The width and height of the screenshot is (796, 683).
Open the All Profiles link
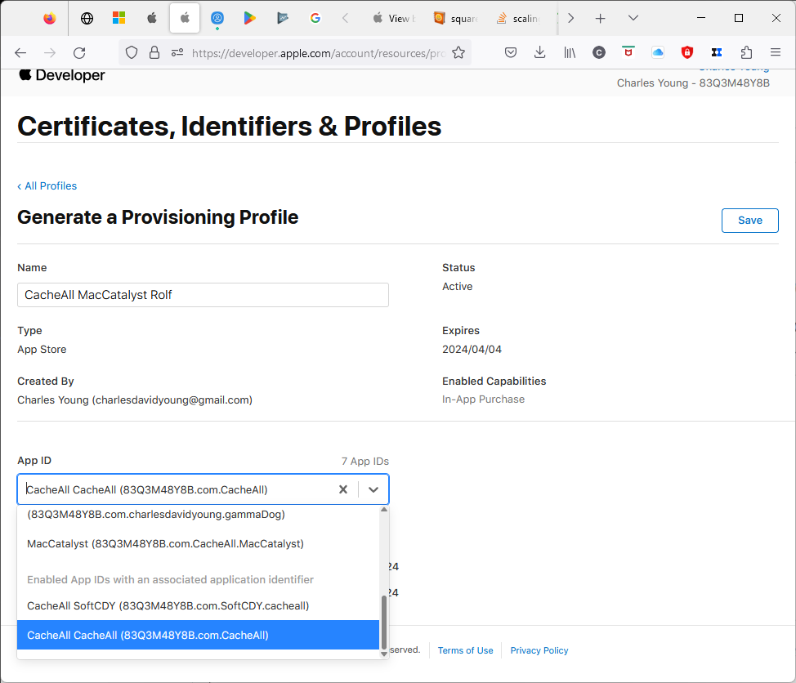pos(47,185)
